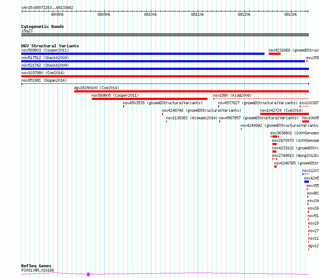Click the nsv1037980 (Coe2014) red variant bar
319x278 pixels.
coord(165,76)
